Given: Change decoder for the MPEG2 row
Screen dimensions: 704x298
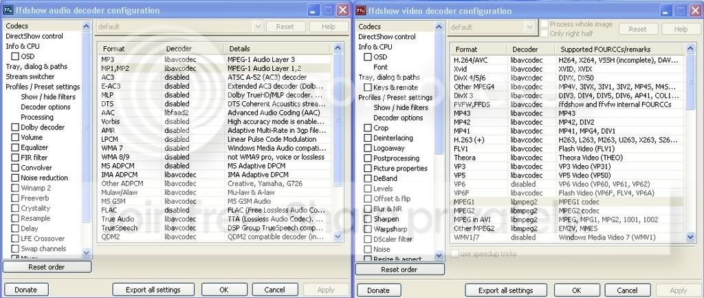Looking at the screenshot, I should point(531,211).
